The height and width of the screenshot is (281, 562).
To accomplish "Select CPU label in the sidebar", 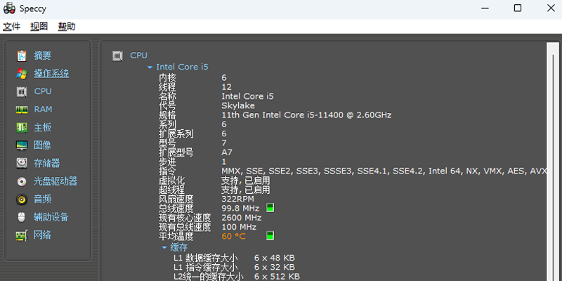I will (x=43, y=91).
